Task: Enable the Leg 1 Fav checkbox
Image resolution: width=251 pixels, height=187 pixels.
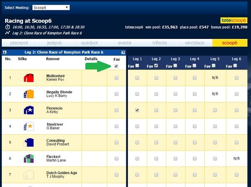Action: point(137,66)
